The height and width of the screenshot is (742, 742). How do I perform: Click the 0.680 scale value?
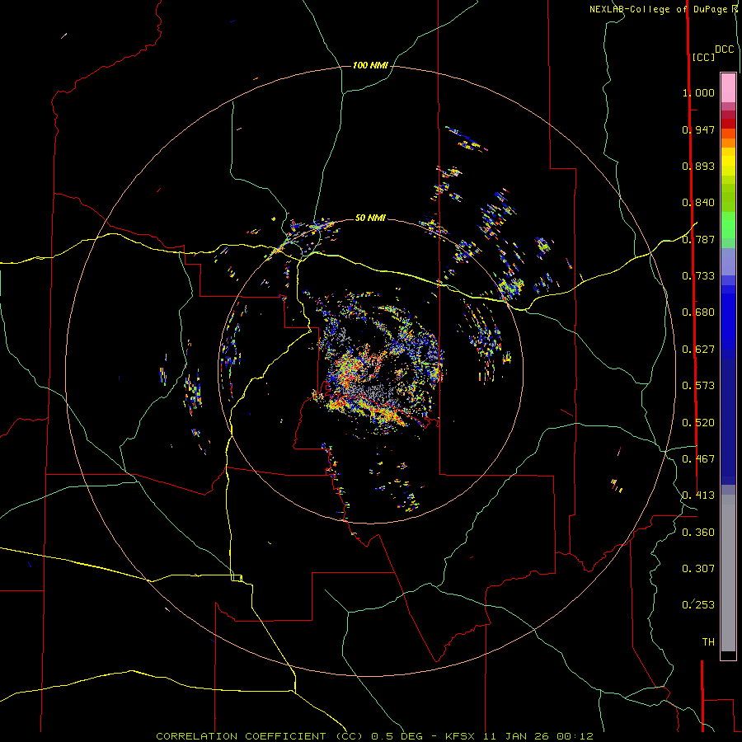698,312
